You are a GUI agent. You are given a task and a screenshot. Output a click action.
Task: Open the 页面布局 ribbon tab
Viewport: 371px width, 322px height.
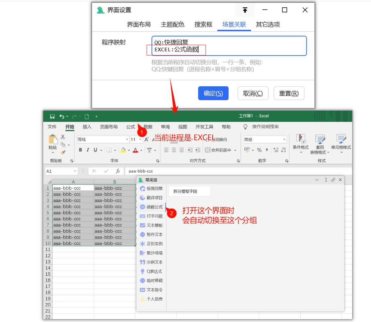108,127
